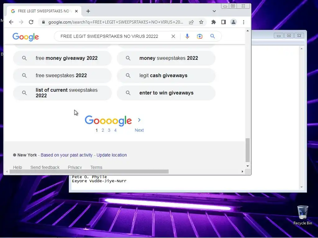318x238 pixels.
Task: Open the Help footer link
Action: [x=17, y=167]
